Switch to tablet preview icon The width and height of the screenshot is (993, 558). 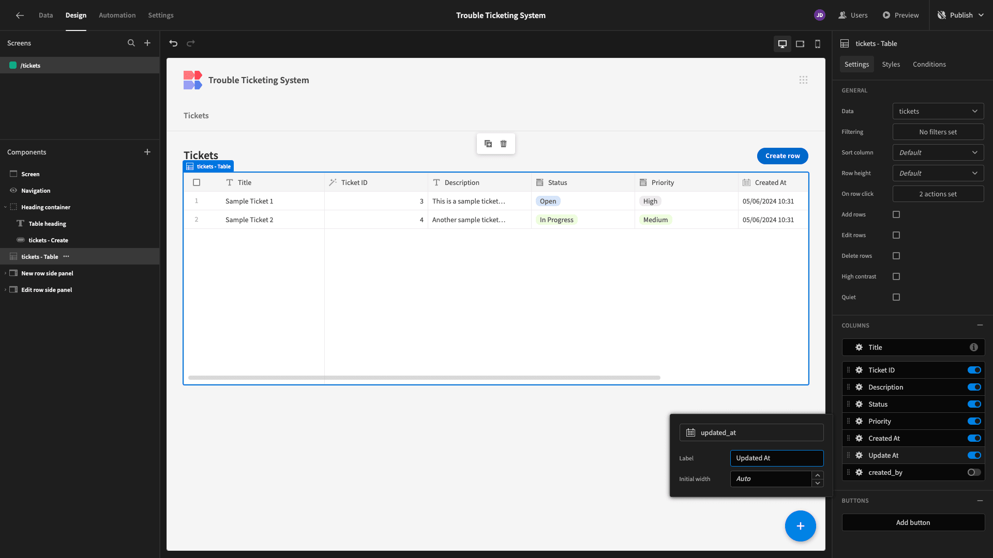coord(800,44)
